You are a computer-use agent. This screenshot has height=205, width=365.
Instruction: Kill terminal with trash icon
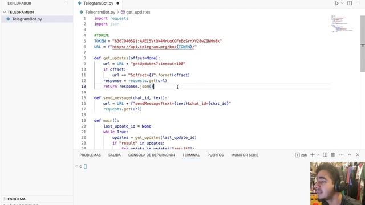click(333, 155)
